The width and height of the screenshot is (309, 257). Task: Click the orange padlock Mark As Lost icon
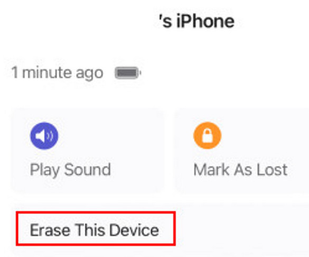click(x=208, y=135)
